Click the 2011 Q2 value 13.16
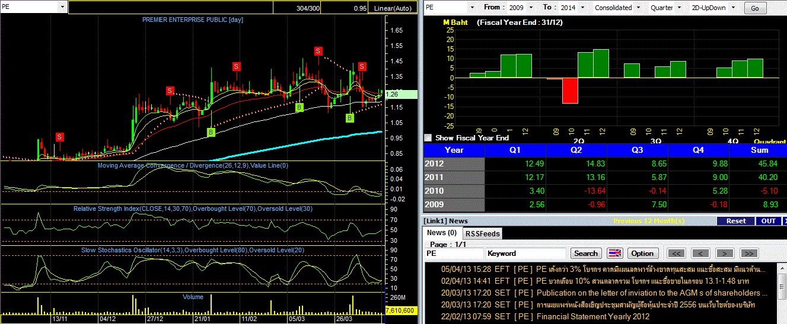The width and height of the screenshot is (787, 324). (595, 177)
